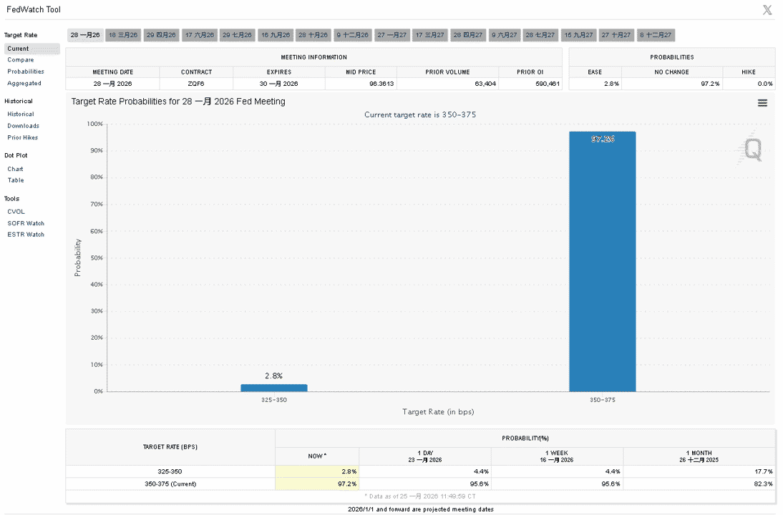Screen dimensions: 783x515
Task: Click the 1 WEEK column header
Action: (557, 456)
